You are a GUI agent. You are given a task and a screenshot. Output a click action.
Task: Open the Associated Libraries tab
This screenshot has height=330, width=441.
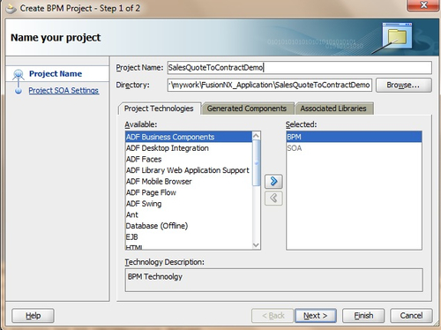coord(333,109)
